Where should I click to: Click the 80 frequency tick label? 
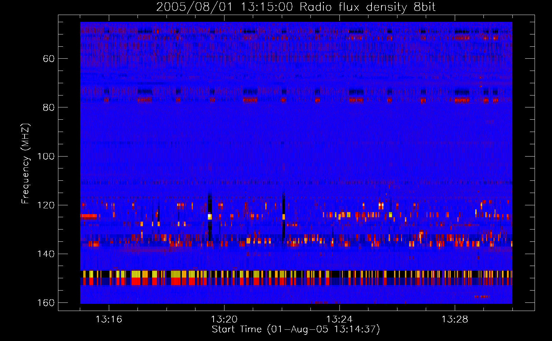(48, 107)
